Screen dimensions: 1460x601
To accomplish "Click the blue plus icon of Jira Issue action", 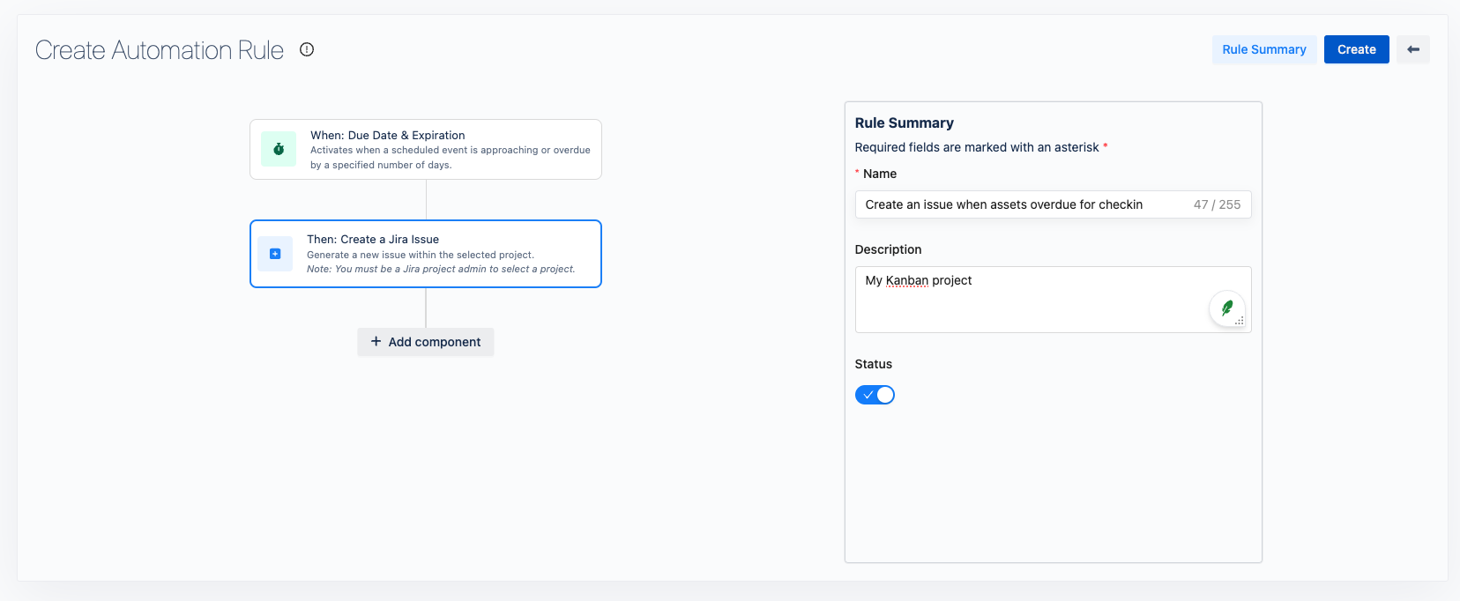I will click(x=275, y=254).
